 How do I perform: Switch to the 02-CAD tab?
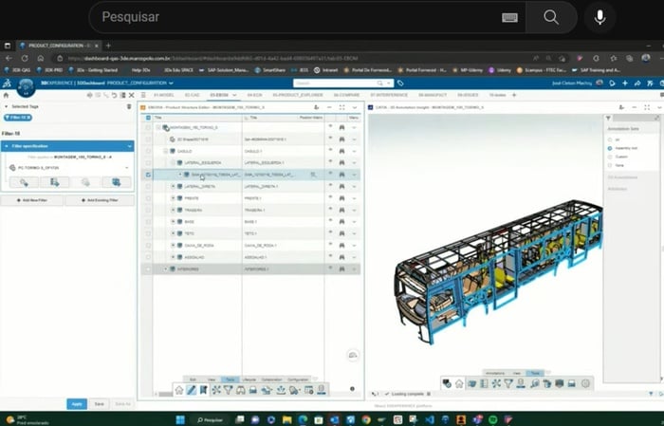tap(193, 95)
